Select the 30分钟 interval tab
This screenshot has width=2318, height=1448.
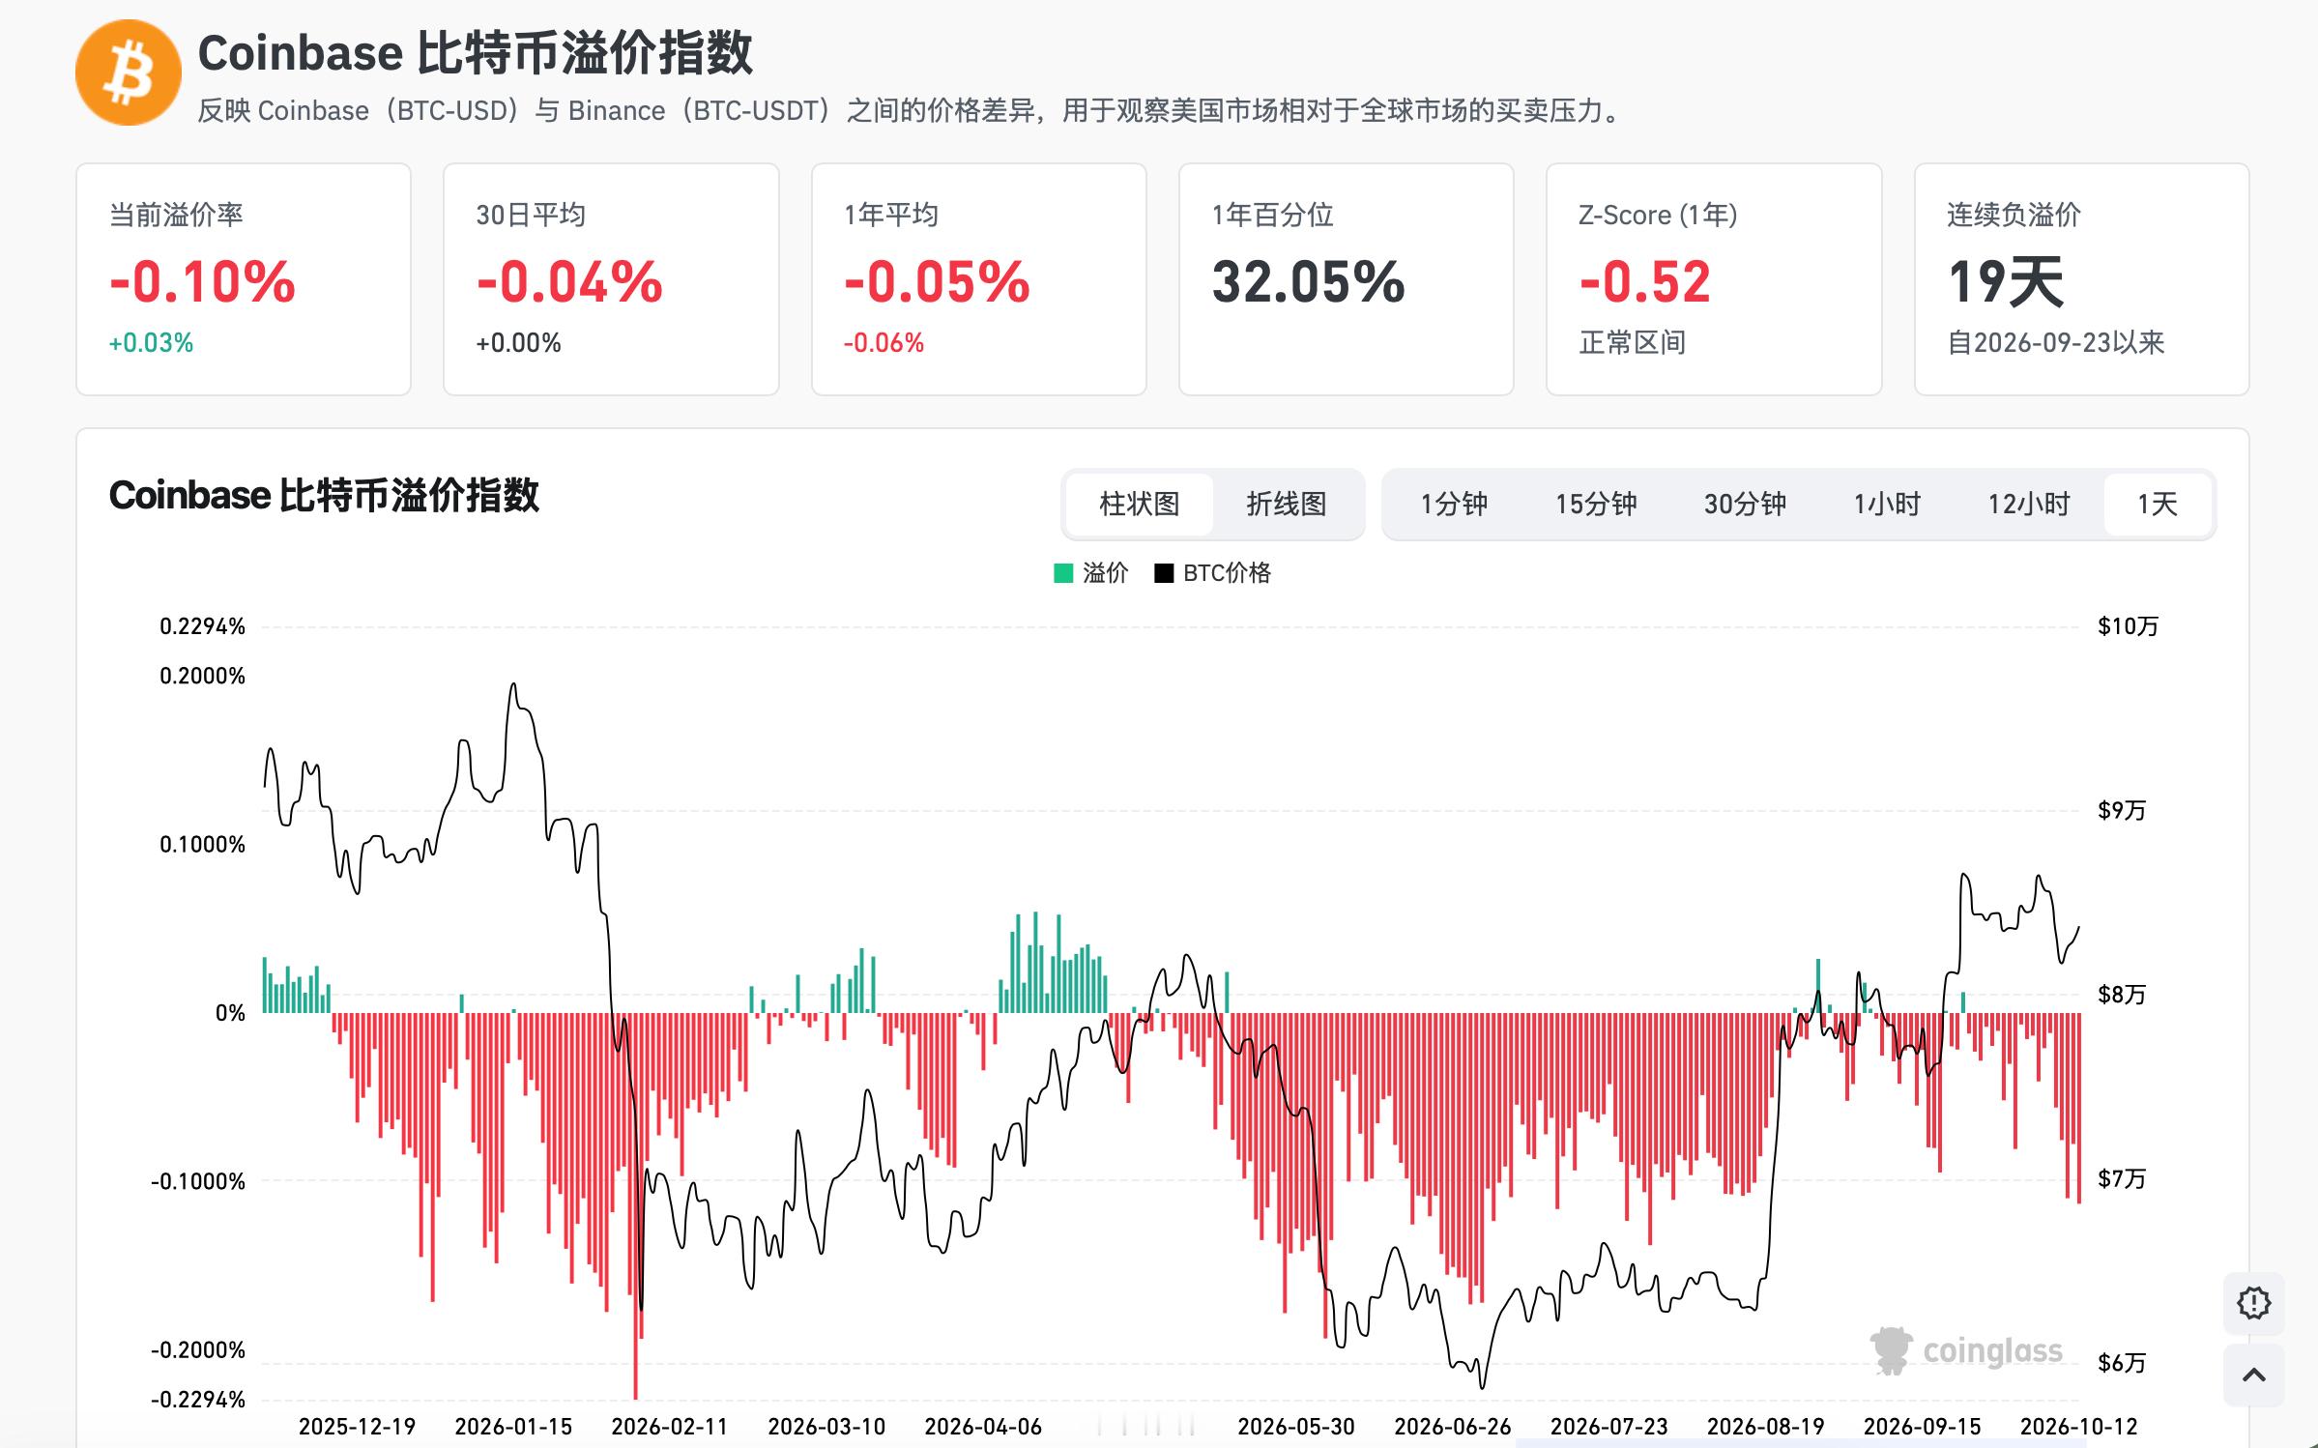point(1745,504)
